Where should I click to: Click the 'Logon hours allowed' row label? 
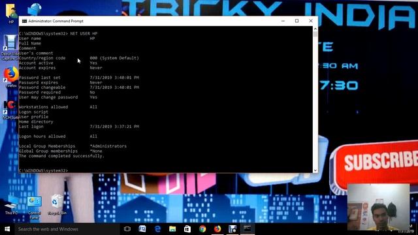(x=42, y=136)
